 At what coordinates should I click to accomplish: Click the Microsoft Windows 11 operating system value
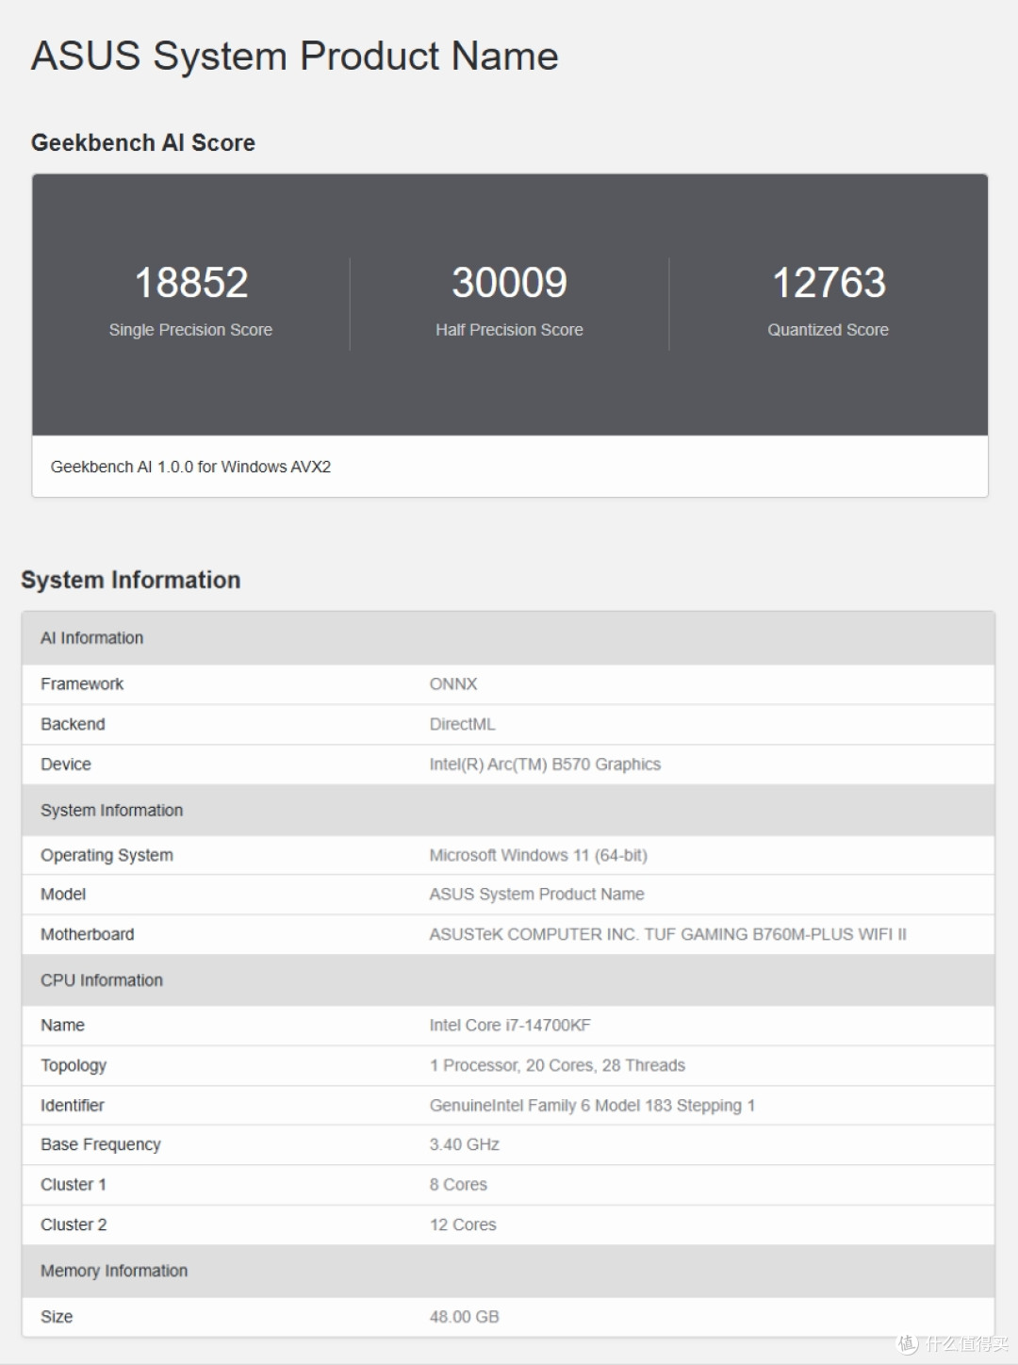[x=538, y=855]
